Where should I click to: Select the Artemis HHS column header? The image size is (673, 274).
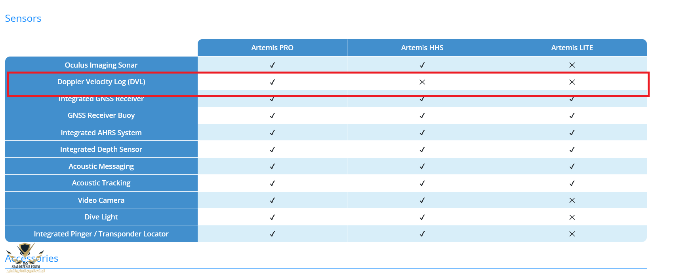tap(422, 48)
